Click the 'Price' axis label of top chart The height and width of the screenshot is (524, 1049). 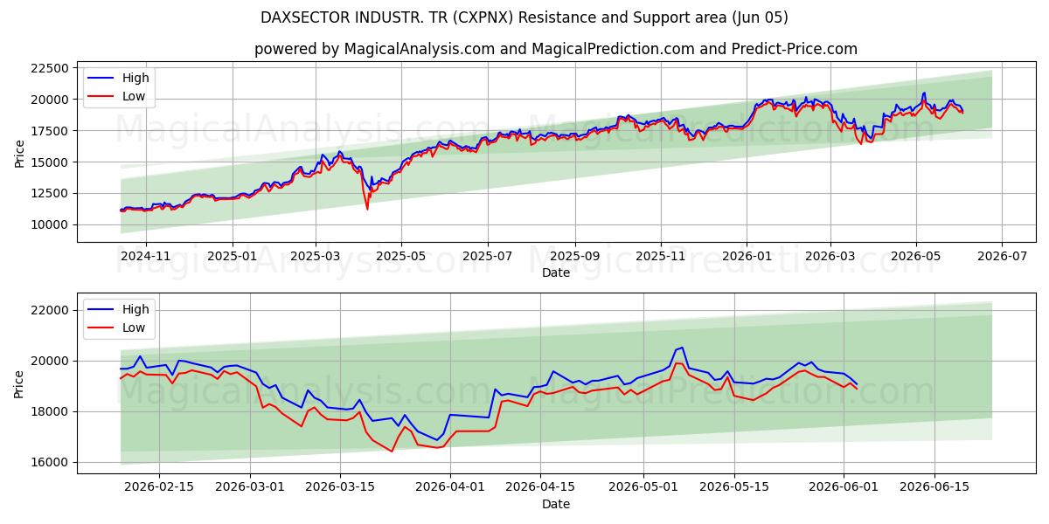tap(19, 154)
